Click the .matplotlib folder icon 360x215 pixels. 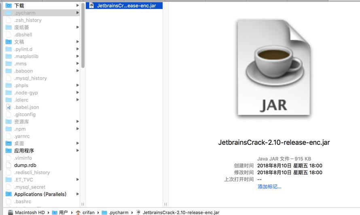pyautogui.click(x=8, y=56)
